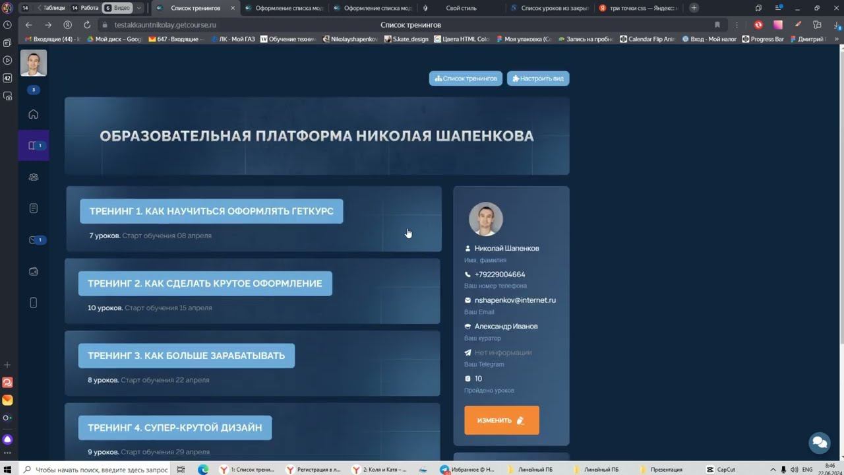This screenshot has height=475, width=844.
Task: Open the Цвета HTML Color bookmark
Action: pyautogui.click(x=461, y=39)
